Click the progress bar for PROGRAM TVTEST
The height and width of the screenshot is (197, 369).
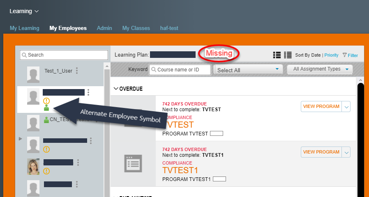coord(217,133)
